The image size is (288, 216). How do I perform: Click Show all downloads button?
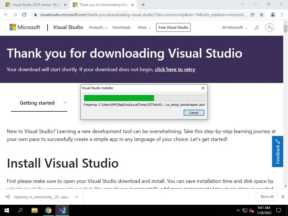pos(267,197)
